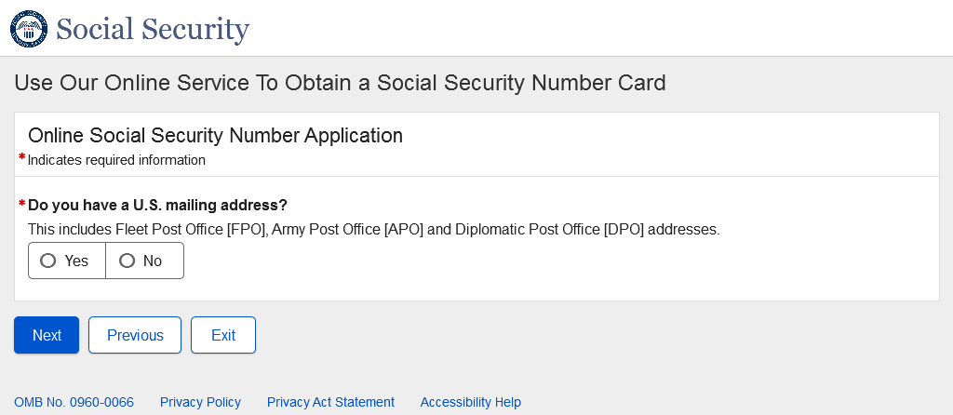Open the Privacy Policy link

[x=200, y=402]
